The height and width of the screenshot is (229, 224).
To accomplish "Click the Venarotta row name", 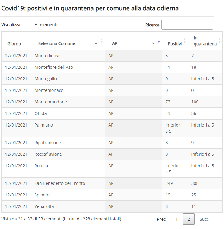I will 44,206.
